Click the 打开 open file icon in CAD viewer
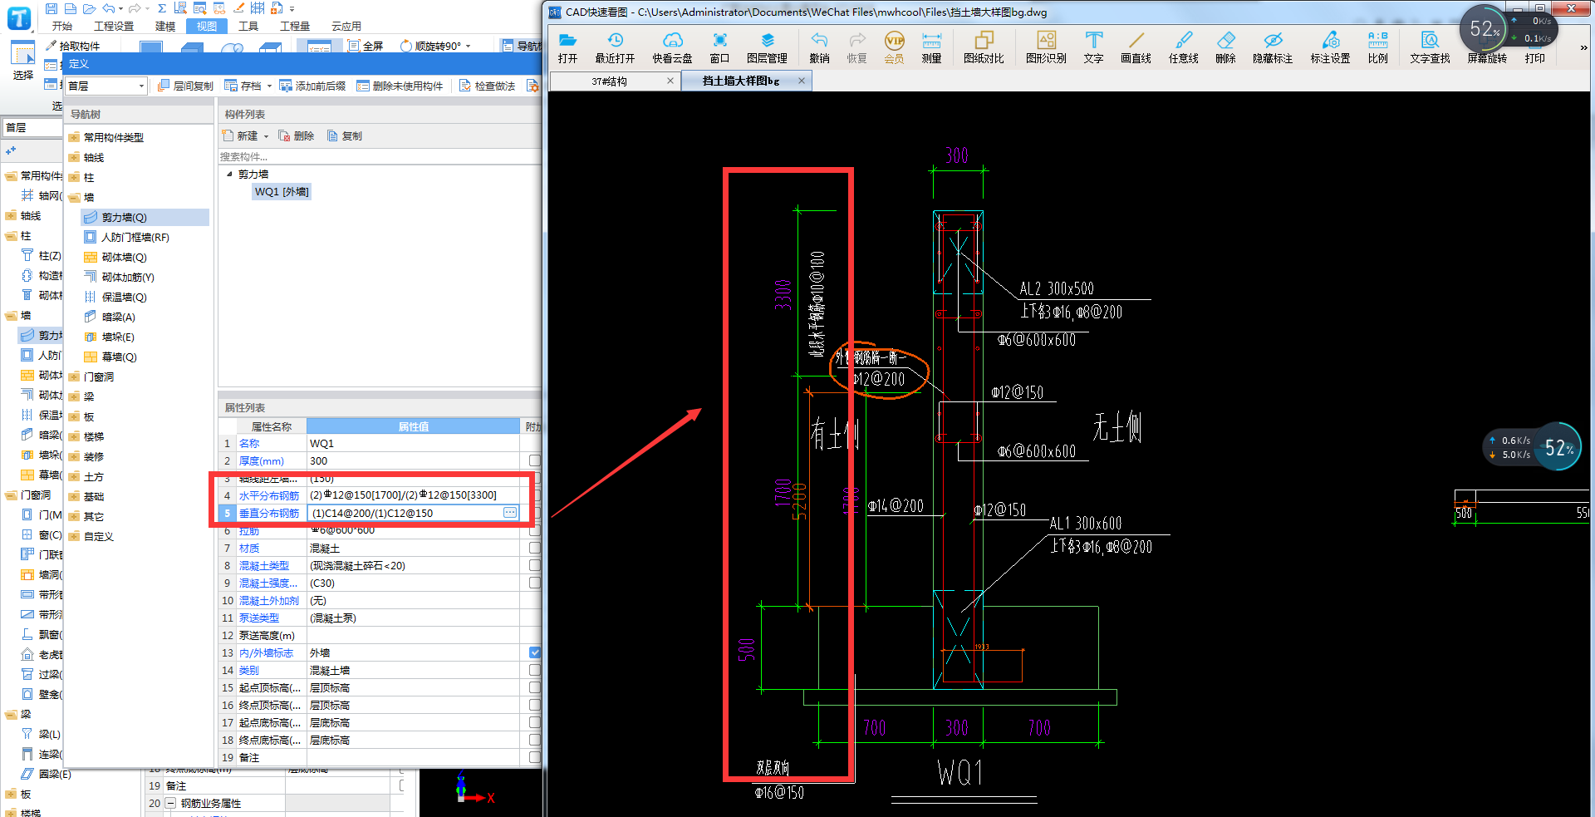Image resolution: width=1595 pixels, height=817 pixels. click(567, 47)
